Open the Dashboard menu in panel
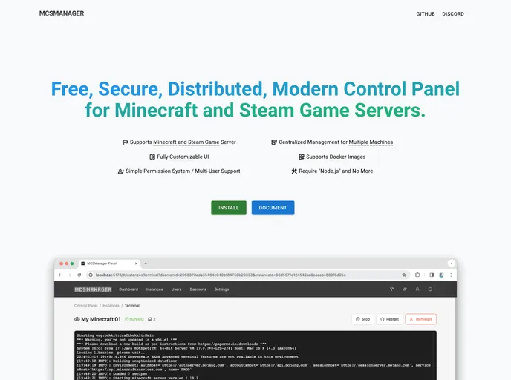 click(128, 289)
